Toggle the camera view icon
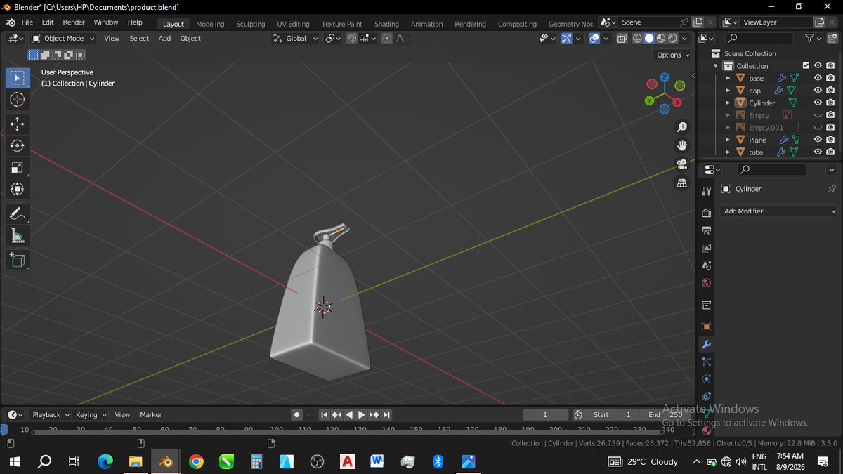843x474 pixels. [x=681, y=164]
